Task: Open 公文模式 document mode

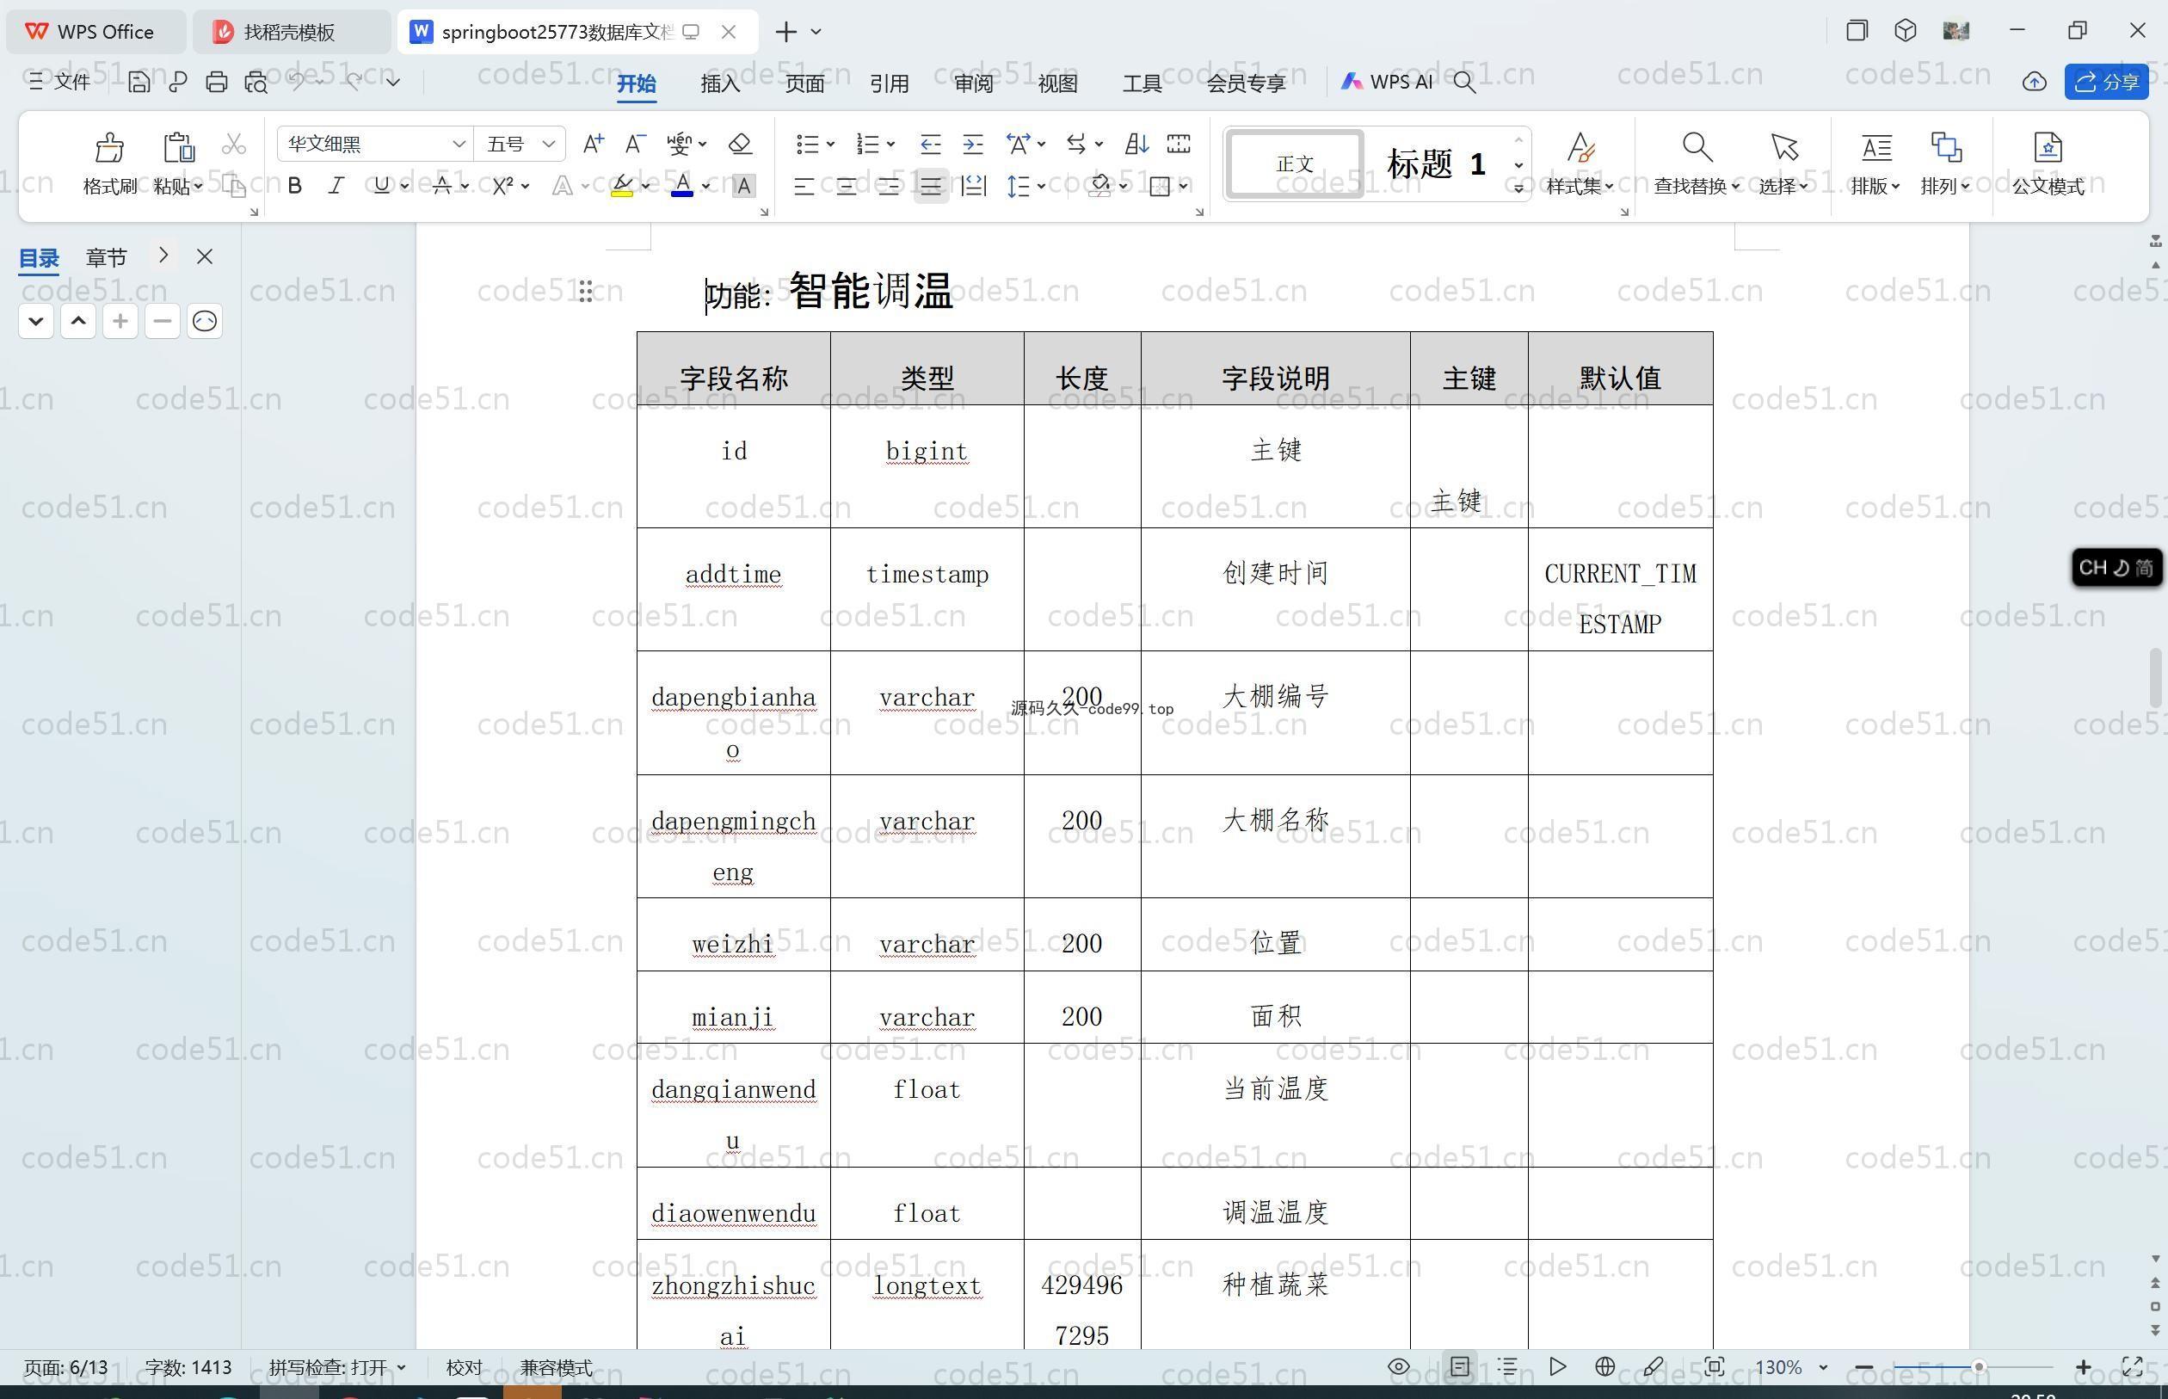Action: point(2048,163)
